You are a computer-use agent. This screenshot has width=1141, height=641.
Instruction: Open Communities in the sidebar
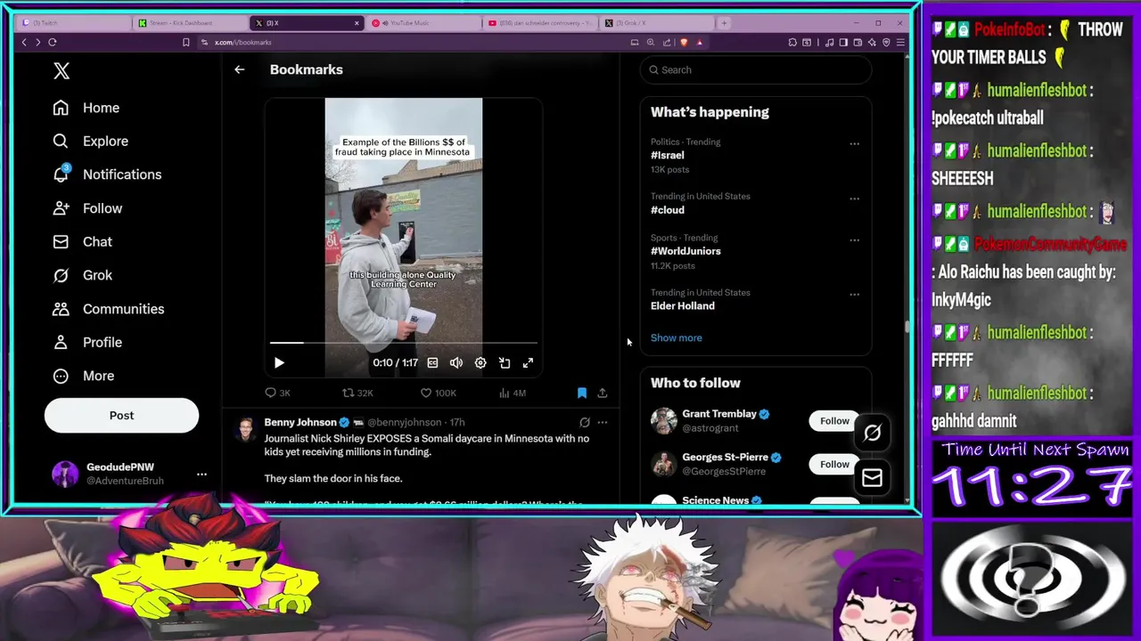(108, 309)
